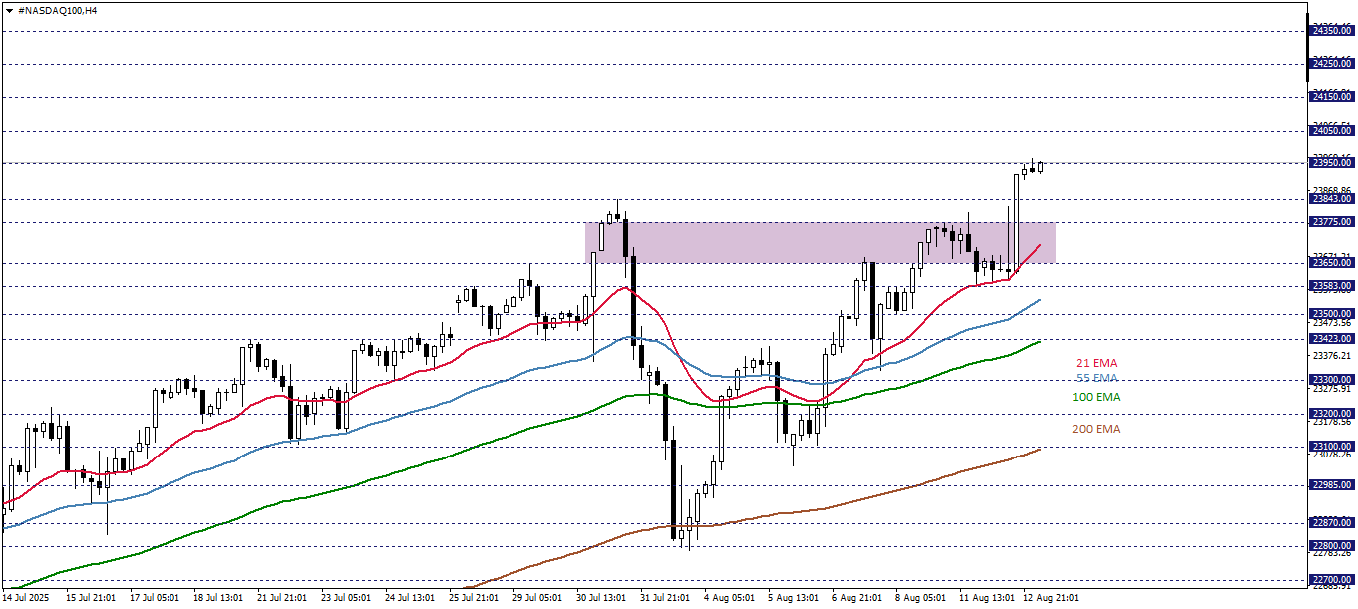Click the #NASDAQ100,H4 symbol label
This screenshot has width=1358, height=609.
(x=58, y=10)
